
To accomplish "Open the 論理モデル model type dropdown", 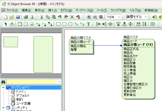I will (145, 17).
